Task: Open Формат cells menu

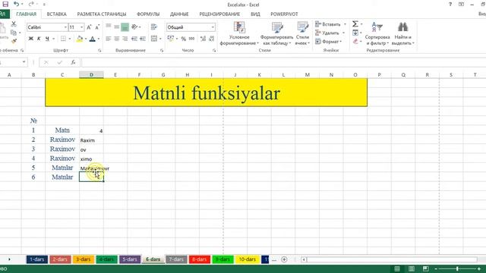Action: [x=328, y=42]
